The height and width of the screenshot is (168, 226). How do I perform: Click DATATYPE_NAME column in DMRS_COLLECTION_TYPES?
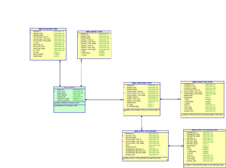(x=39, y=48)
